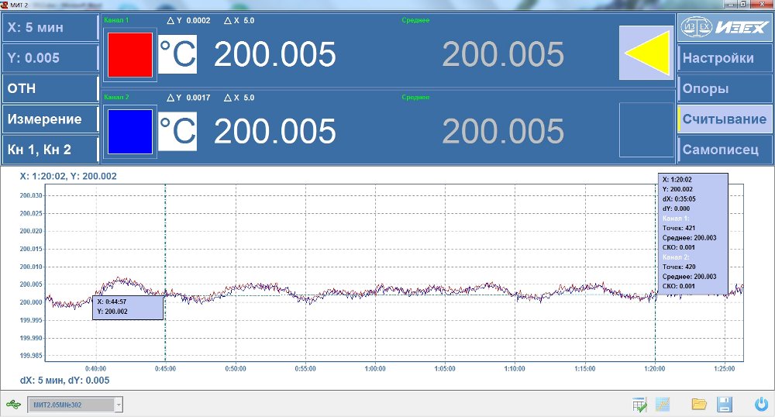The image size is (775, 417).
Task: Click the graph chart icon in bottom toolbar
Action: (x=663, y=404)
